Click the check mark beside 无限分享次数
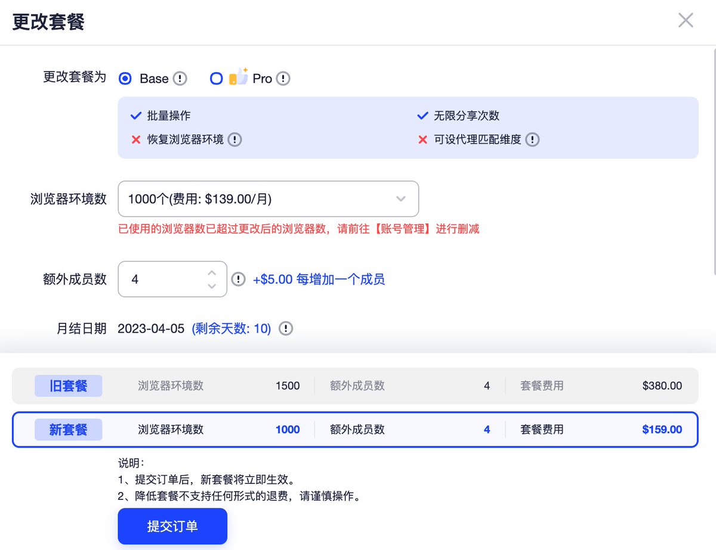716x550 pixels. tap(422, 116)
